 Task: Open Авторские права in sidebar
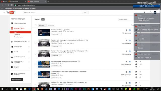[18, 37]
